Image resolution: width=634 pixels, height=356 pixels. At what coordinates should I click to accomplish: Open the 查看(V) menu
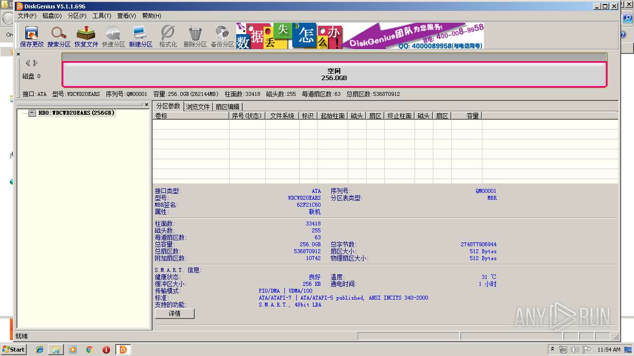point(126,16)
